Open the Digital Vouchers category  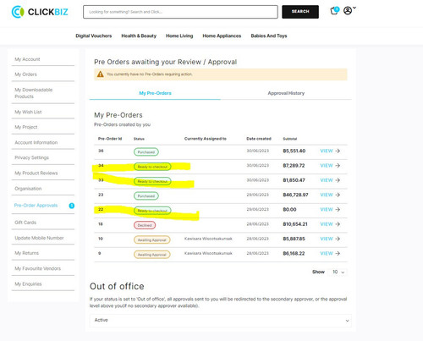coord(94,36)
